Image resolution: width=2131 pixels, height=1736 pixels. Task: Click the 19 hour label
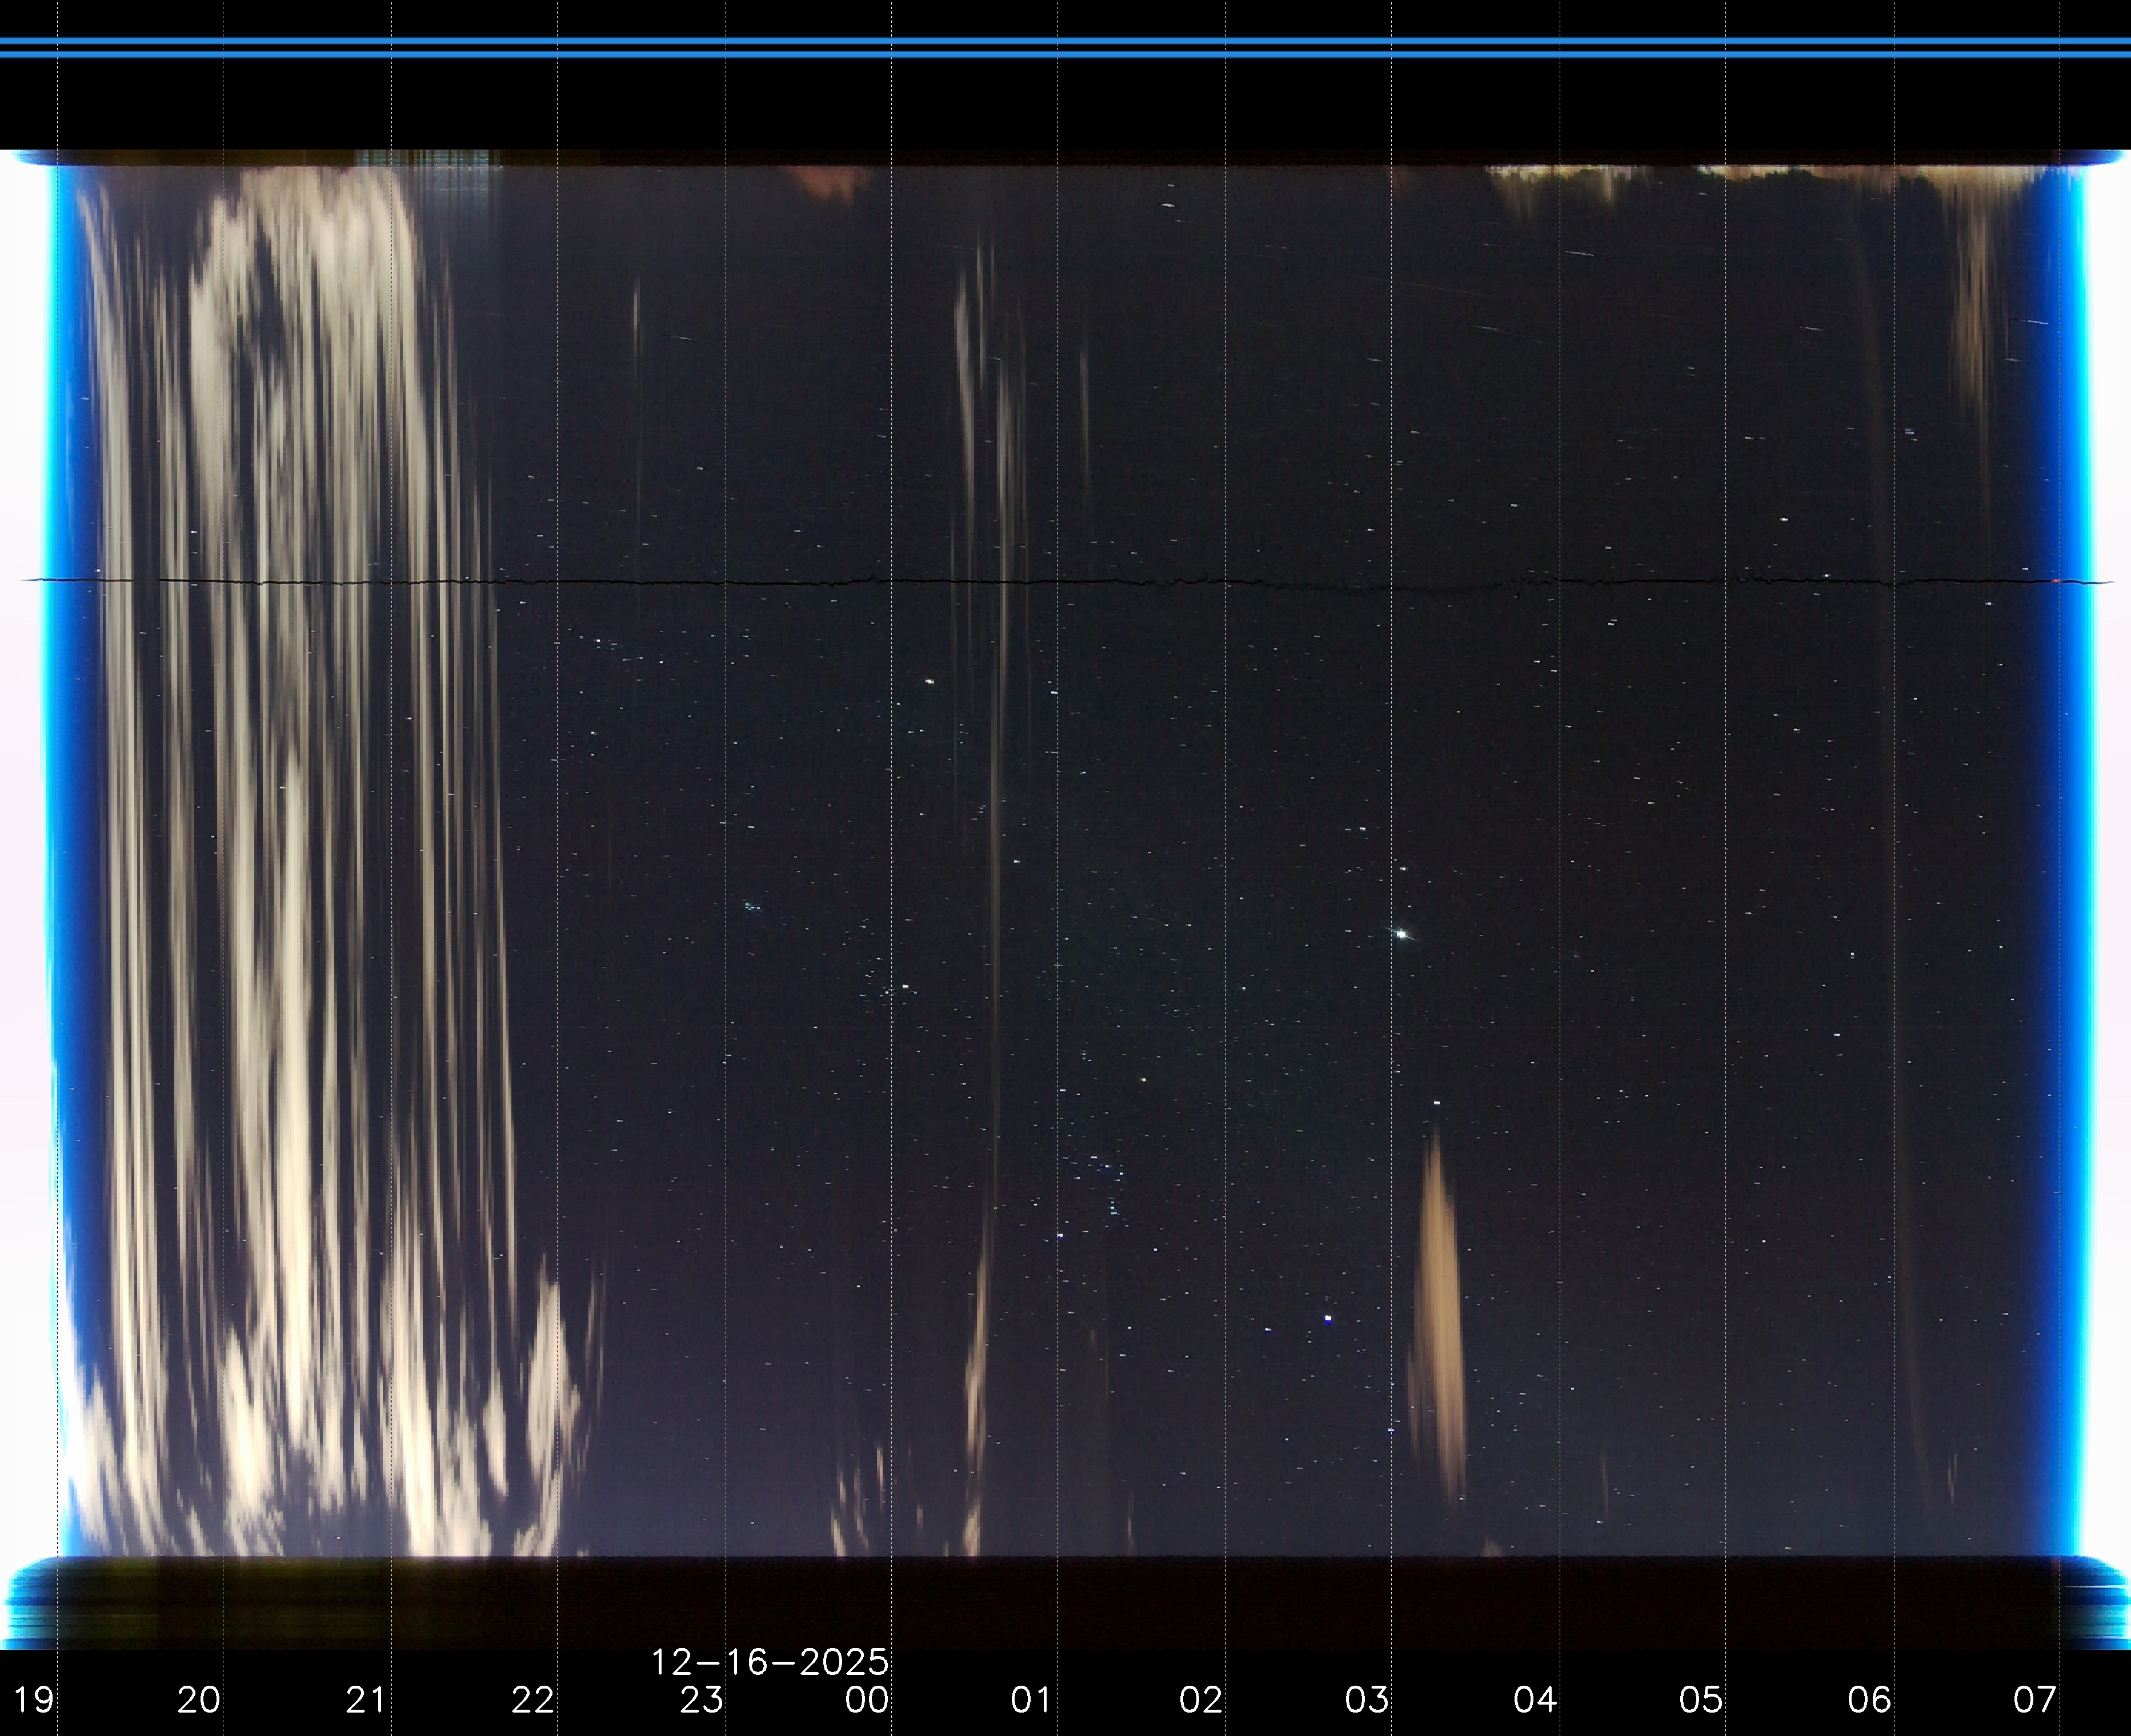pos(33,1699)
